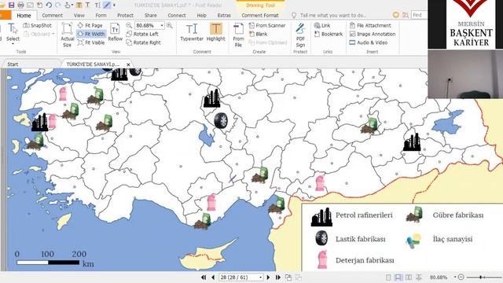Go to the first page
The height and width of the screenshot is (283, 503).
pos(204,277)
